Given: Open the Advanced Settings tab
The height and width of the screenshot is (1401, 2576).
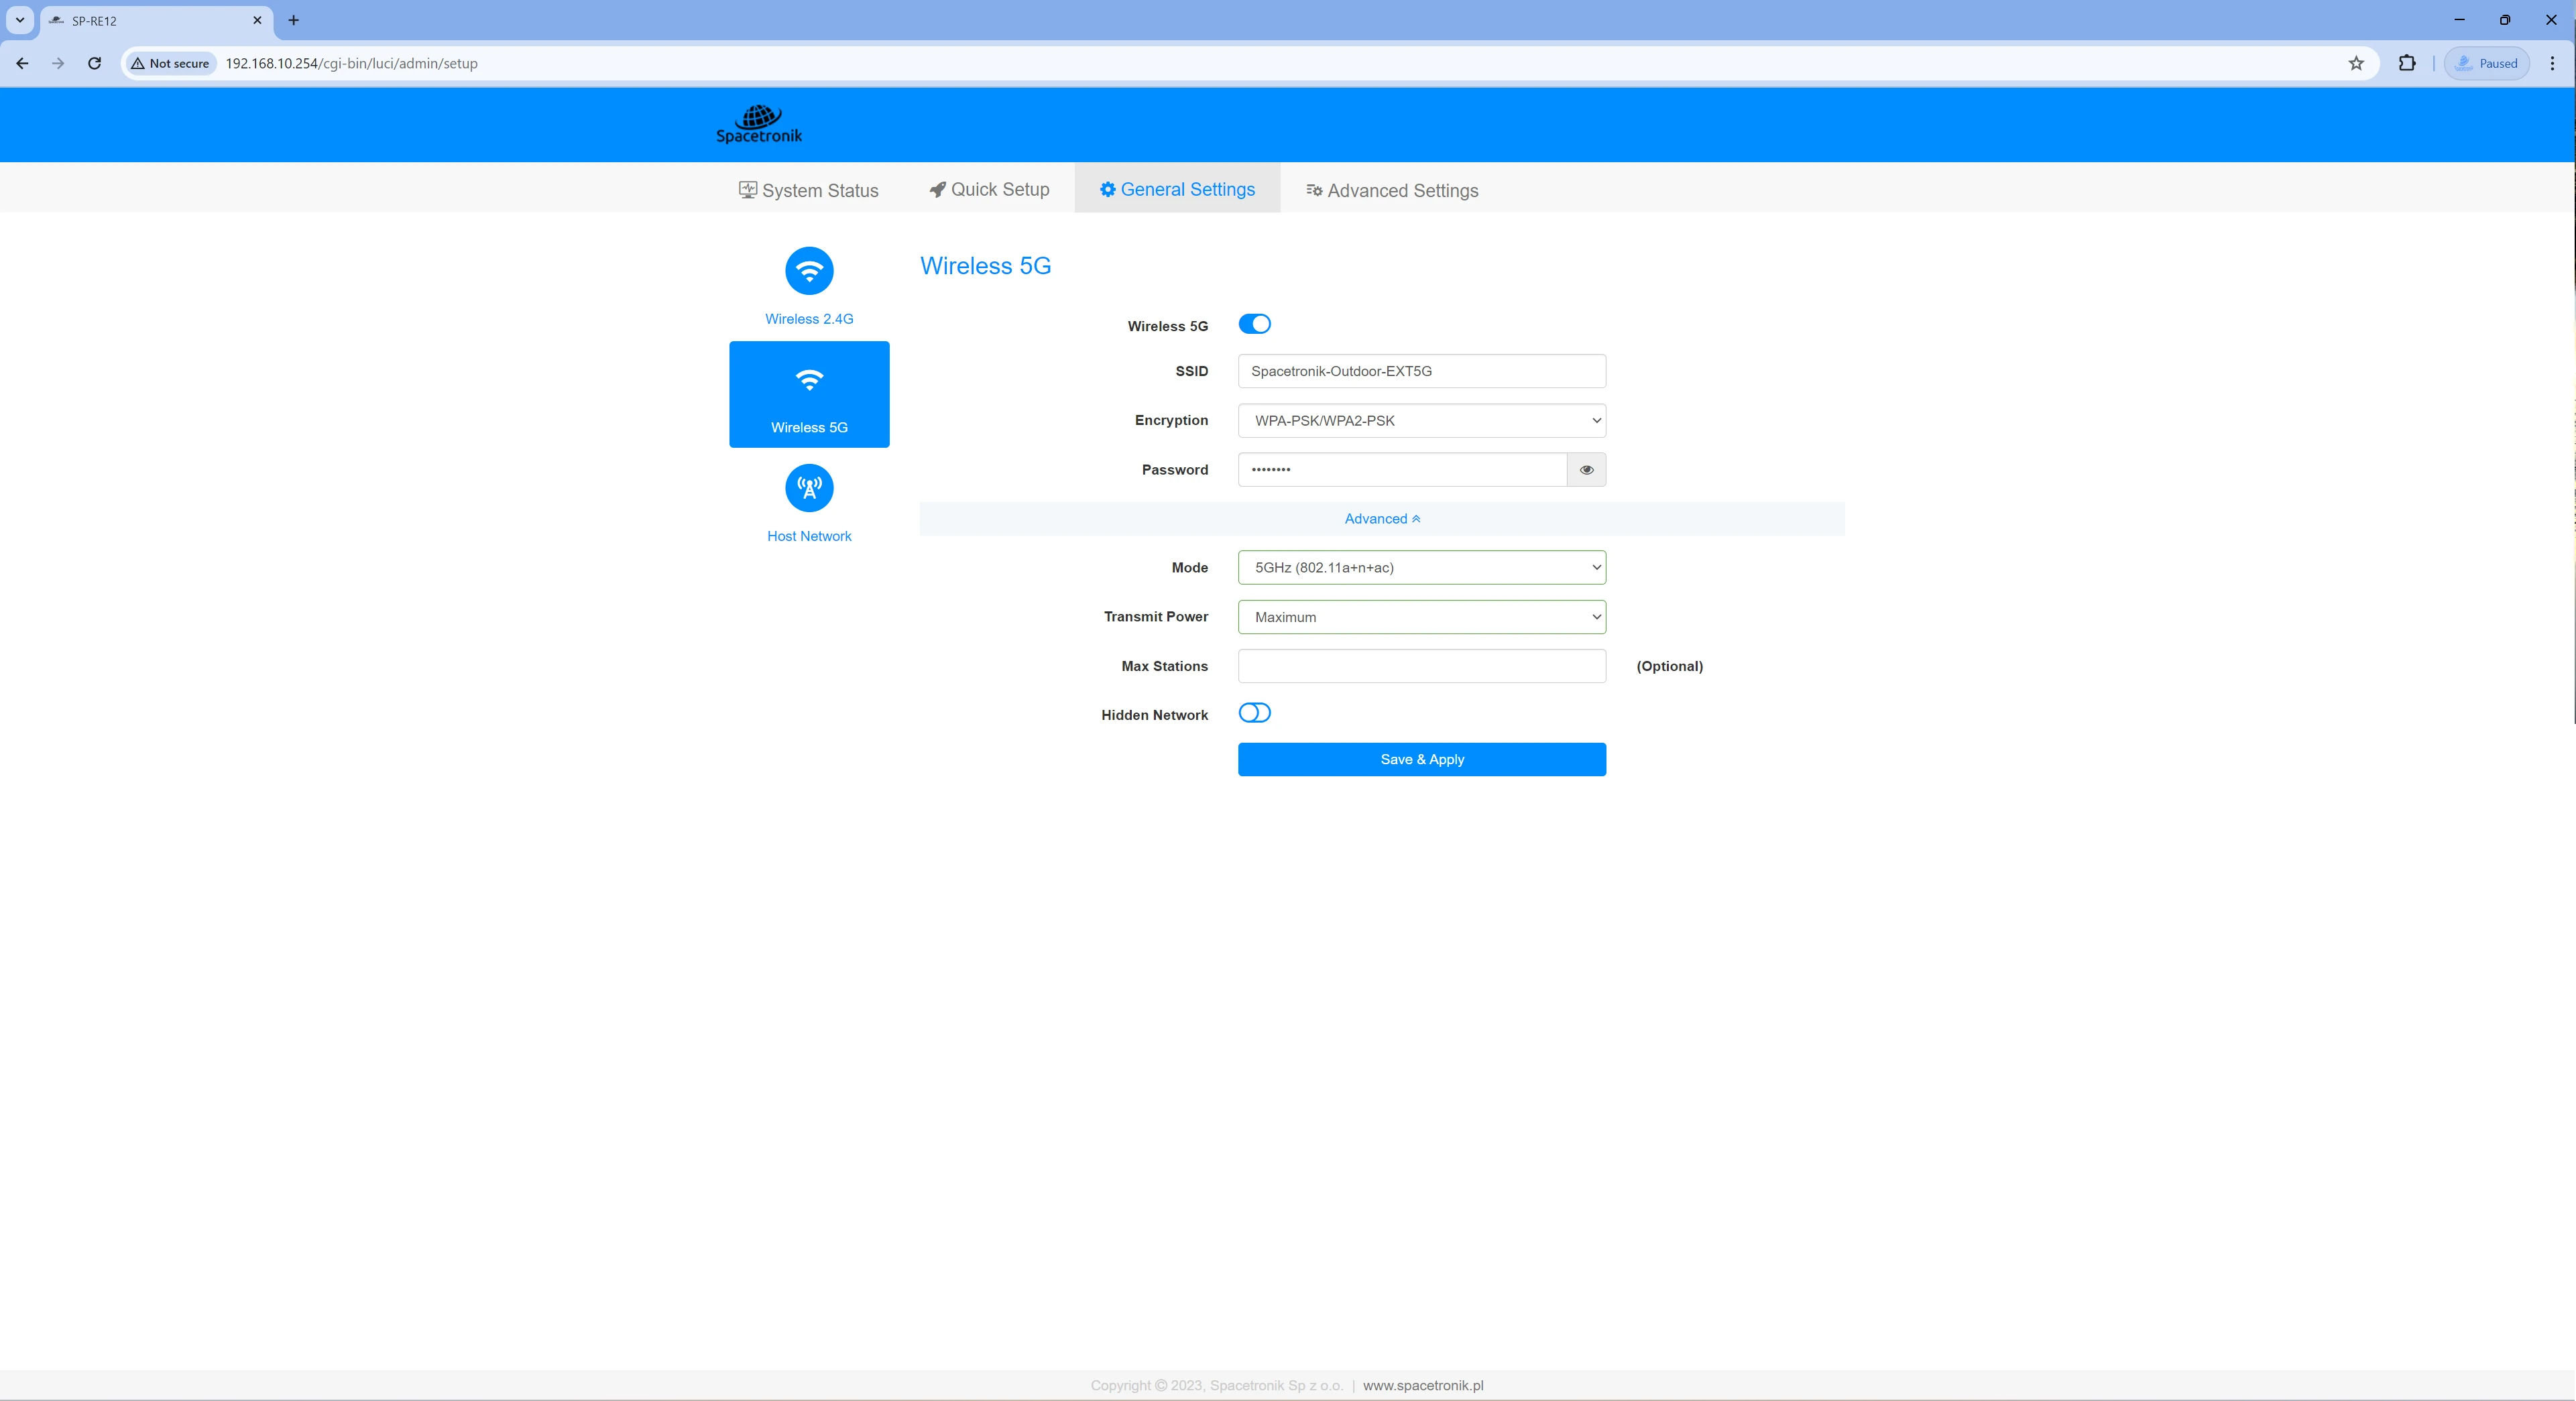Looking at the screenshot, I should (1392, 190).
